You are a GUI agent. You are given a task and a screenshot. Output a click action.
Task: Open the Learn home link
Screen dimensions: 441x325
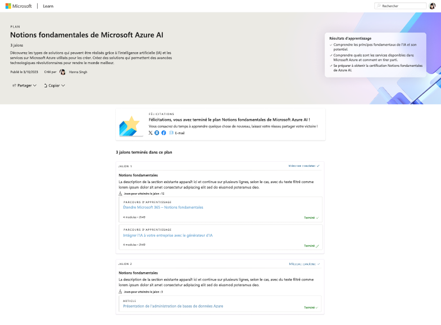tap(48, 6)
